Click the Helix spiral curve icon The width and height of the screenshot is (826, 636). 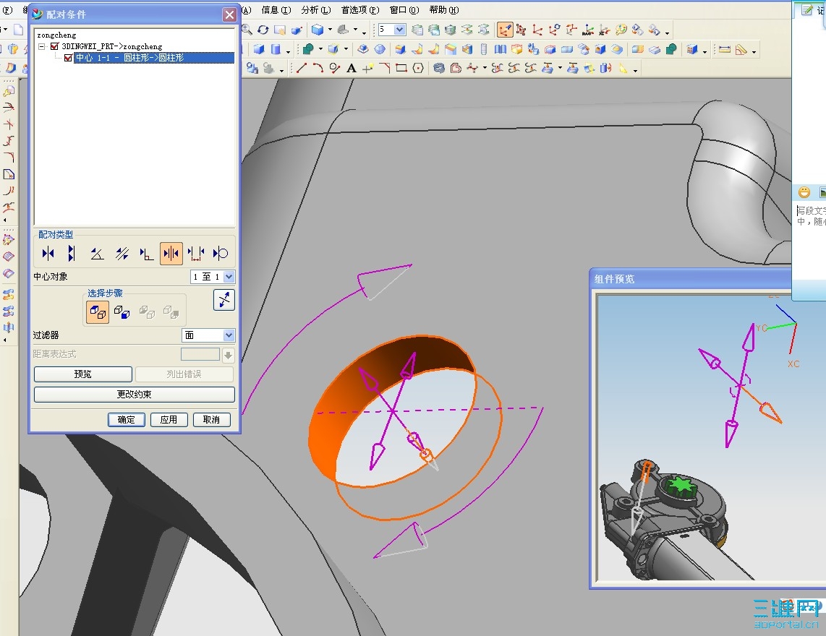pos(438,68)
